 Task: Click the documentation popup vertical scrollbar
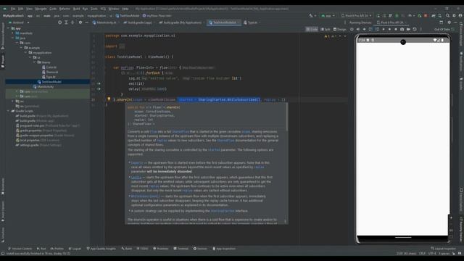(286, 117)
